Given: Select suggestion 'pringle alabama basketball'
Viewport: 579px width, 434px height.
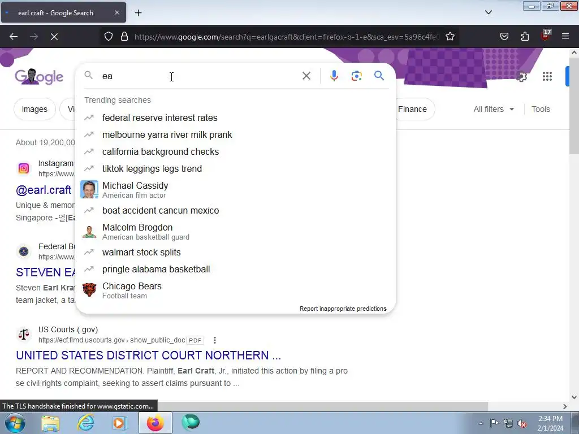Looking at the screenshot, I should coord(235,270).
